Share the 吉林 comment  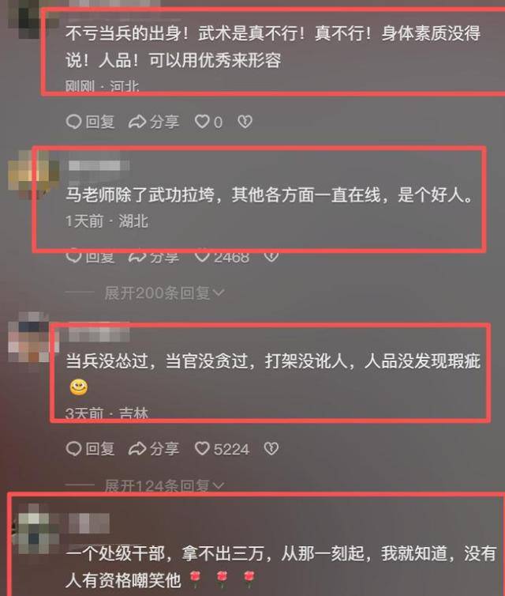[153, 449]
